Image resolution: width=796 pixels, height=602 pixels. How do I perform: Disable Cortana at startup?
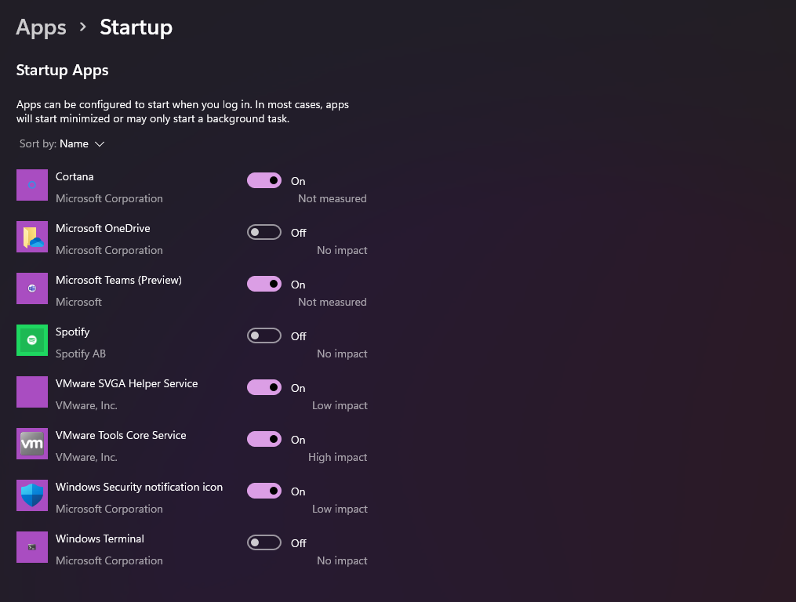264,180
